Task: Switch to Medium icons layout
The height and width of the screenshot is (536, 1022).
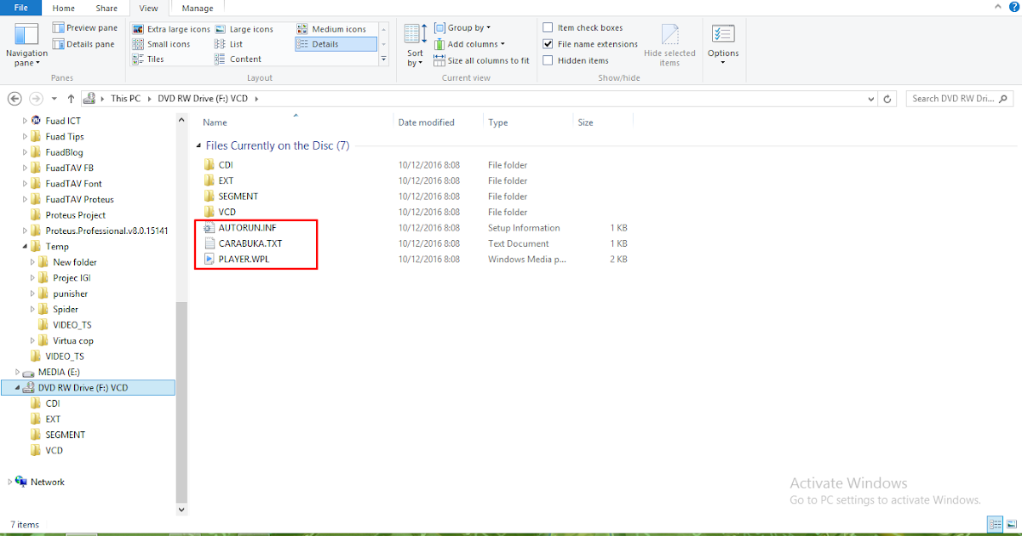Action: 333,29
